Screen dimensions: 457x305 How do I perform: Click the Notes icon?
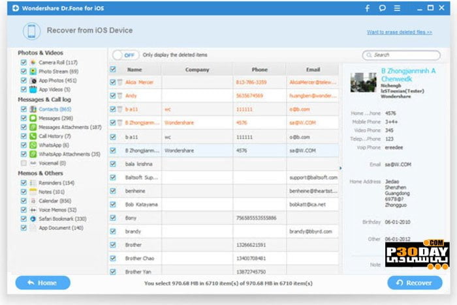[x=33, y=192]
